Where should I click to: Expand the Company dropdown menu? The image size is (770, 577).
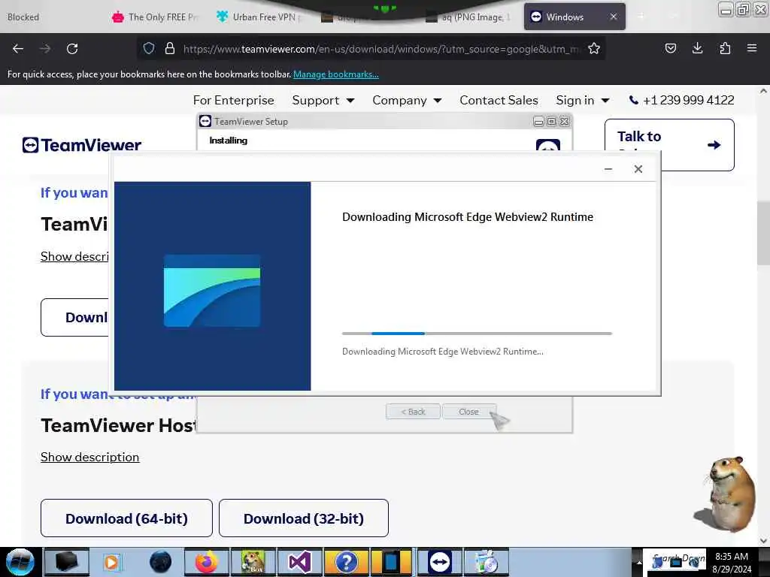407,100
